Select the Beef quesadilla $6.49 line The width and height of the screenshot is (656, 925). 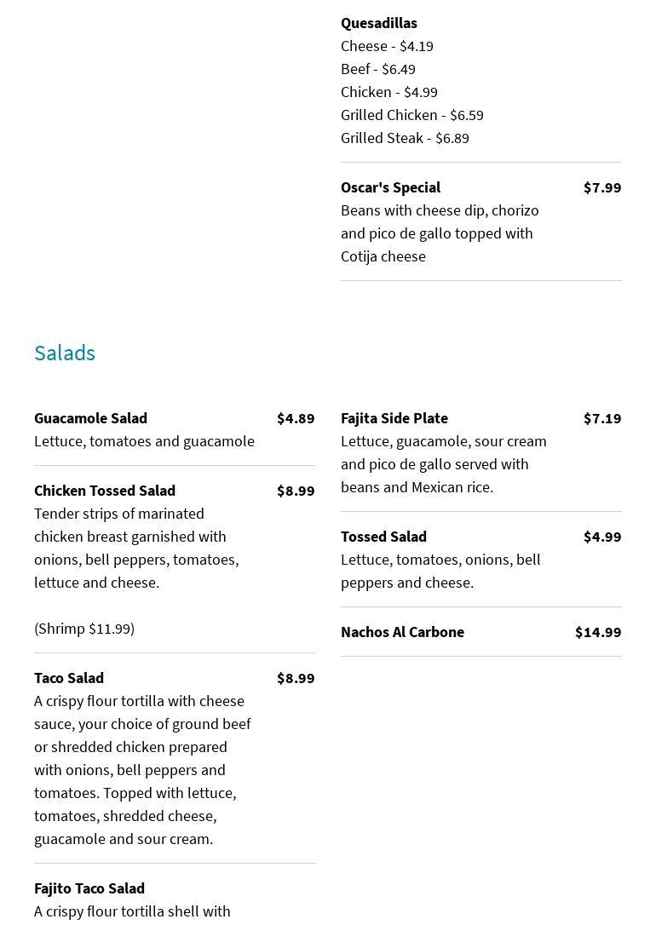coord(378,69)
